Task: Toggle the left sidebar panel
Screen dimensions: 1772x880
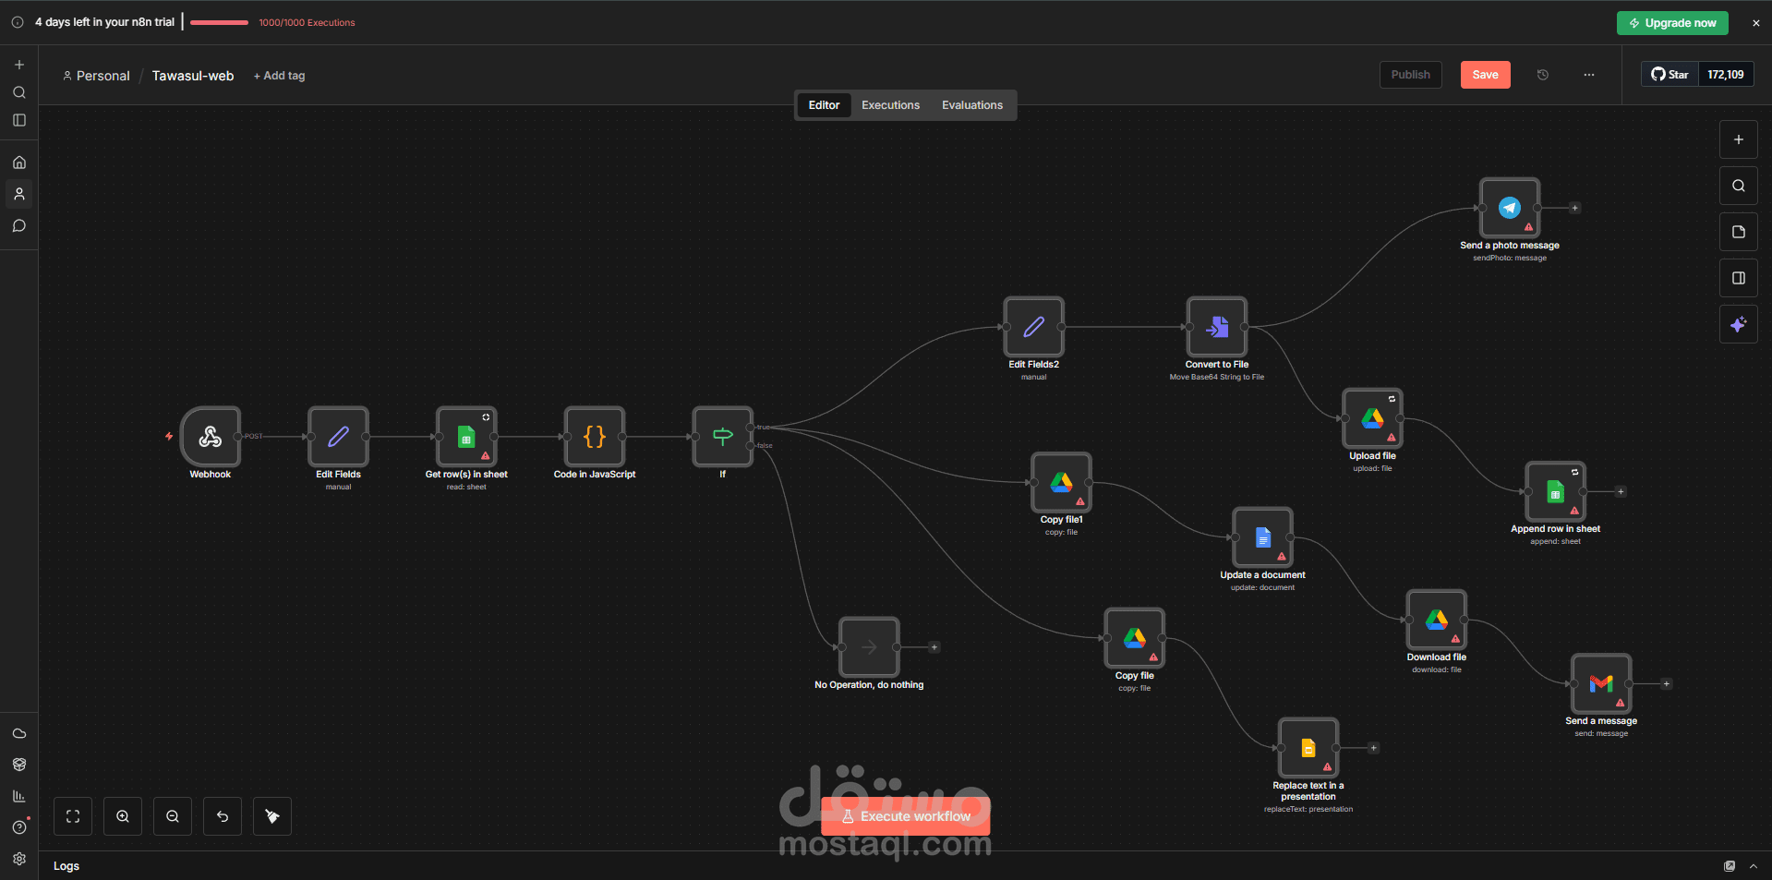Action: coord(19,120)
